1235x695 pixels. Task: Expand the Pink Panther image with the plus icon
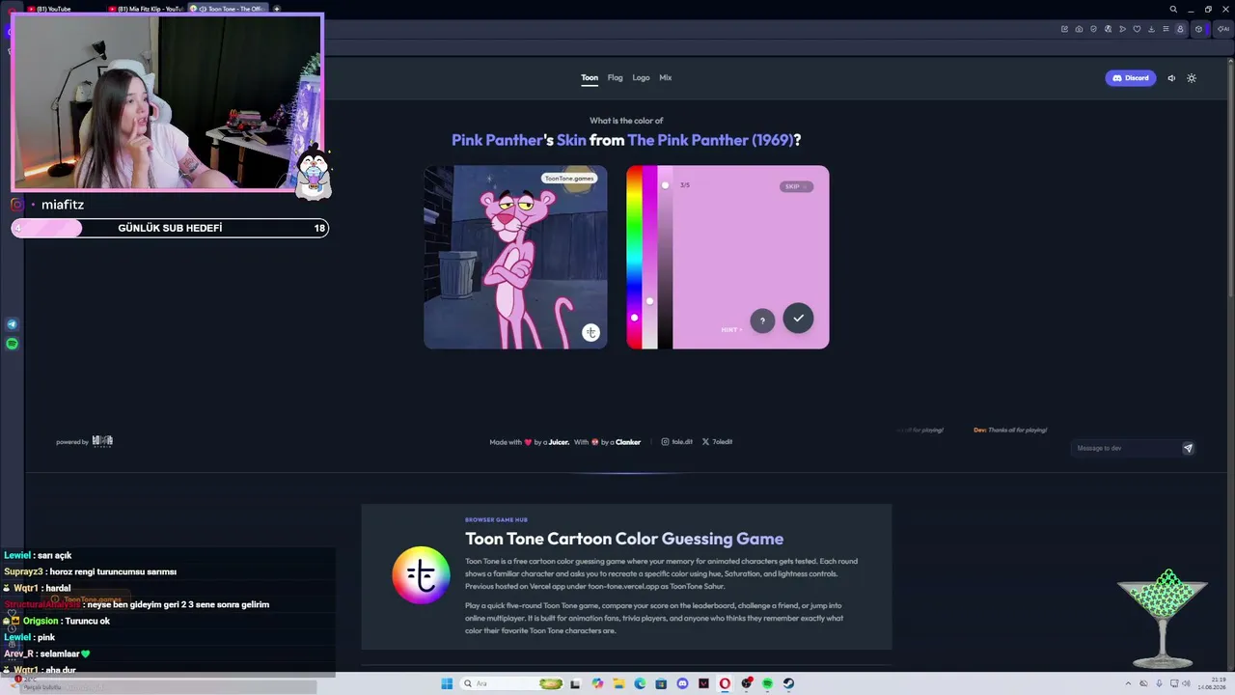click(x=590, y=333)
